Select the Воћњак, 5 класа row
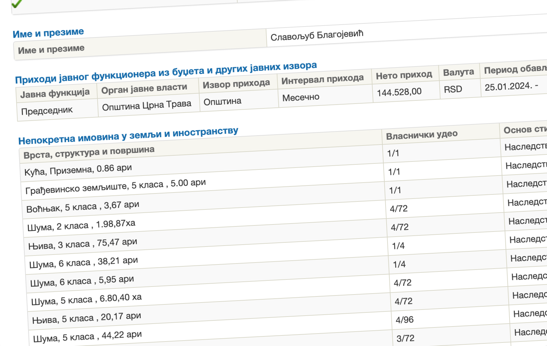 coord(83,207)
